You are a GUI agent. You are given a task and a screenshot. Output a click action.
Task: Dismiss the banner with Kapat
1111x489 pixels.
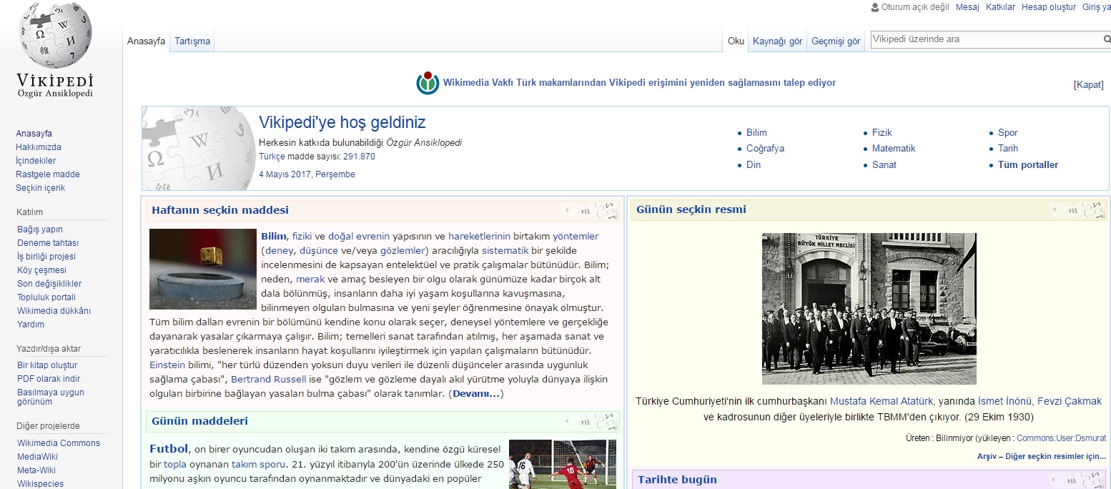[x=1088, y=84]
